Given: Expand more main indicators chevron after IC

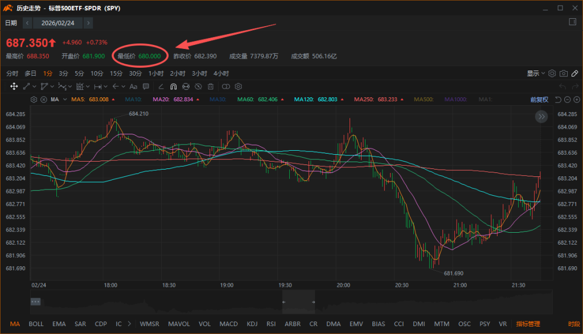Looking at the screenshot, I should click(130, 324).
